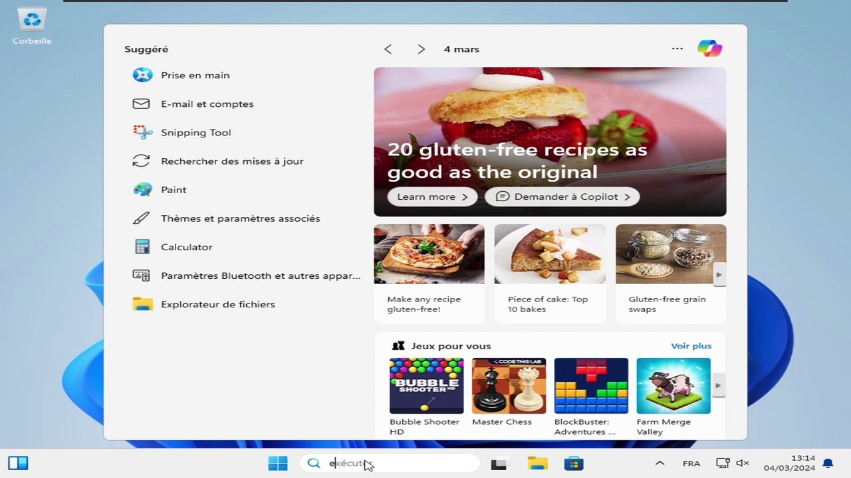851x478 pixels.
Task: Click the Jeux pour vous heading text
Action: [x=451, y=346]
